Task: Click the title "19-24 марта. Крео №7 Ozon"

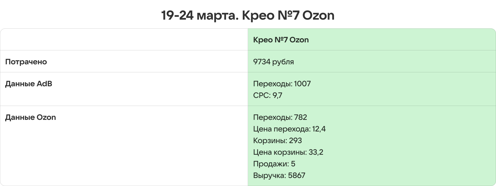Action: click(x=248, y=15)
